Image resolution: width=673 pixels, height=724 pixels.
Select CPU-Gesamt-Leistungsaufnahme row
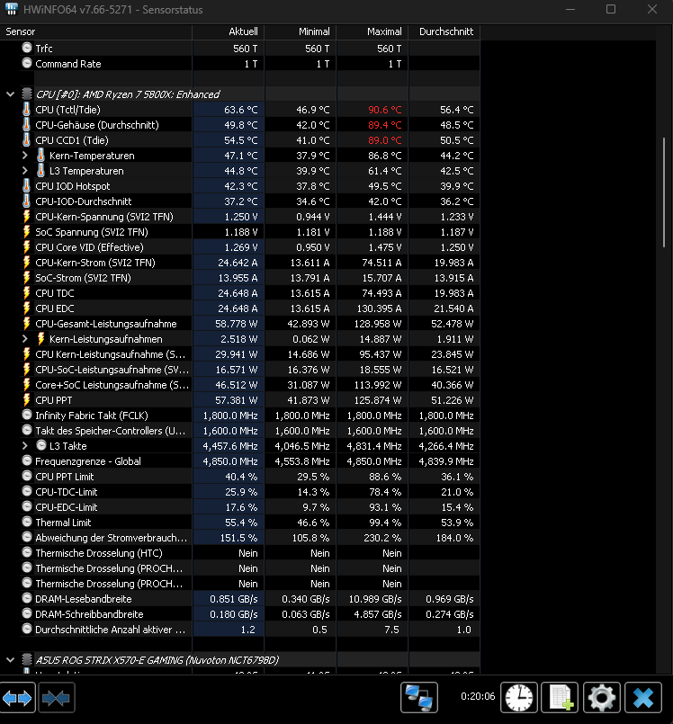tap(249, 324)
